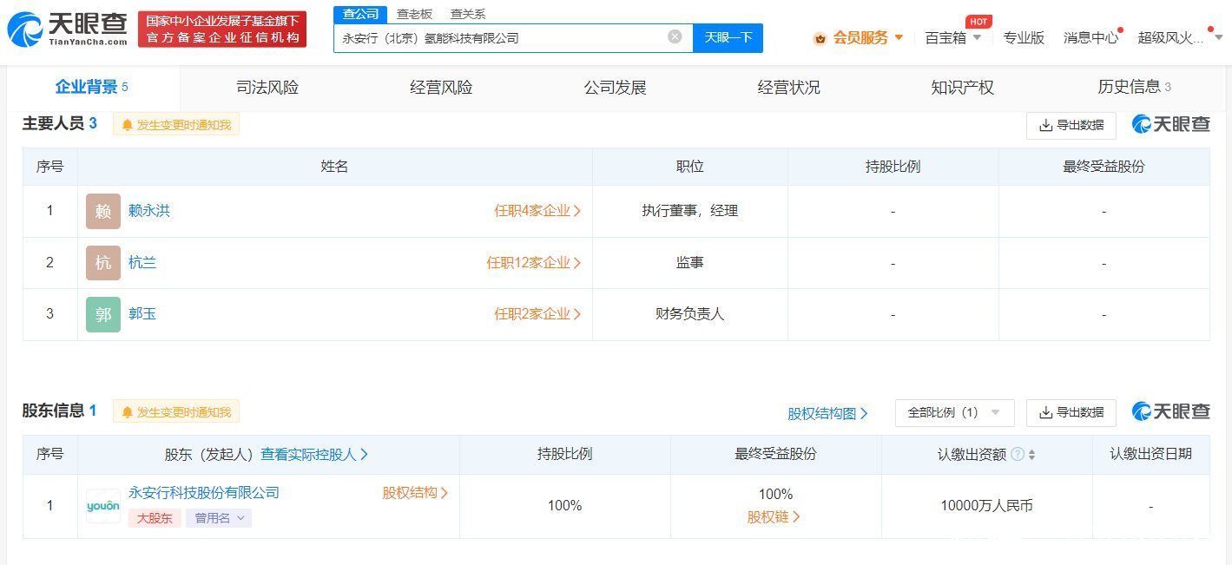Click the 天眼一下 search button

click(x=728, y=37)
